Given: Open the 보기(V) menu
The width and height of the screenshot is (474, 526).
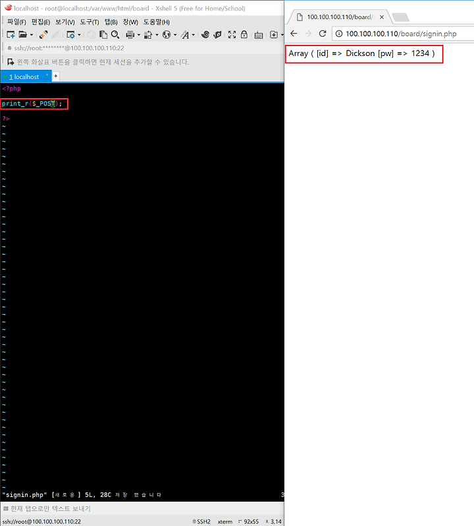Looking at the screenshot, I should click(x=65, y=22).
